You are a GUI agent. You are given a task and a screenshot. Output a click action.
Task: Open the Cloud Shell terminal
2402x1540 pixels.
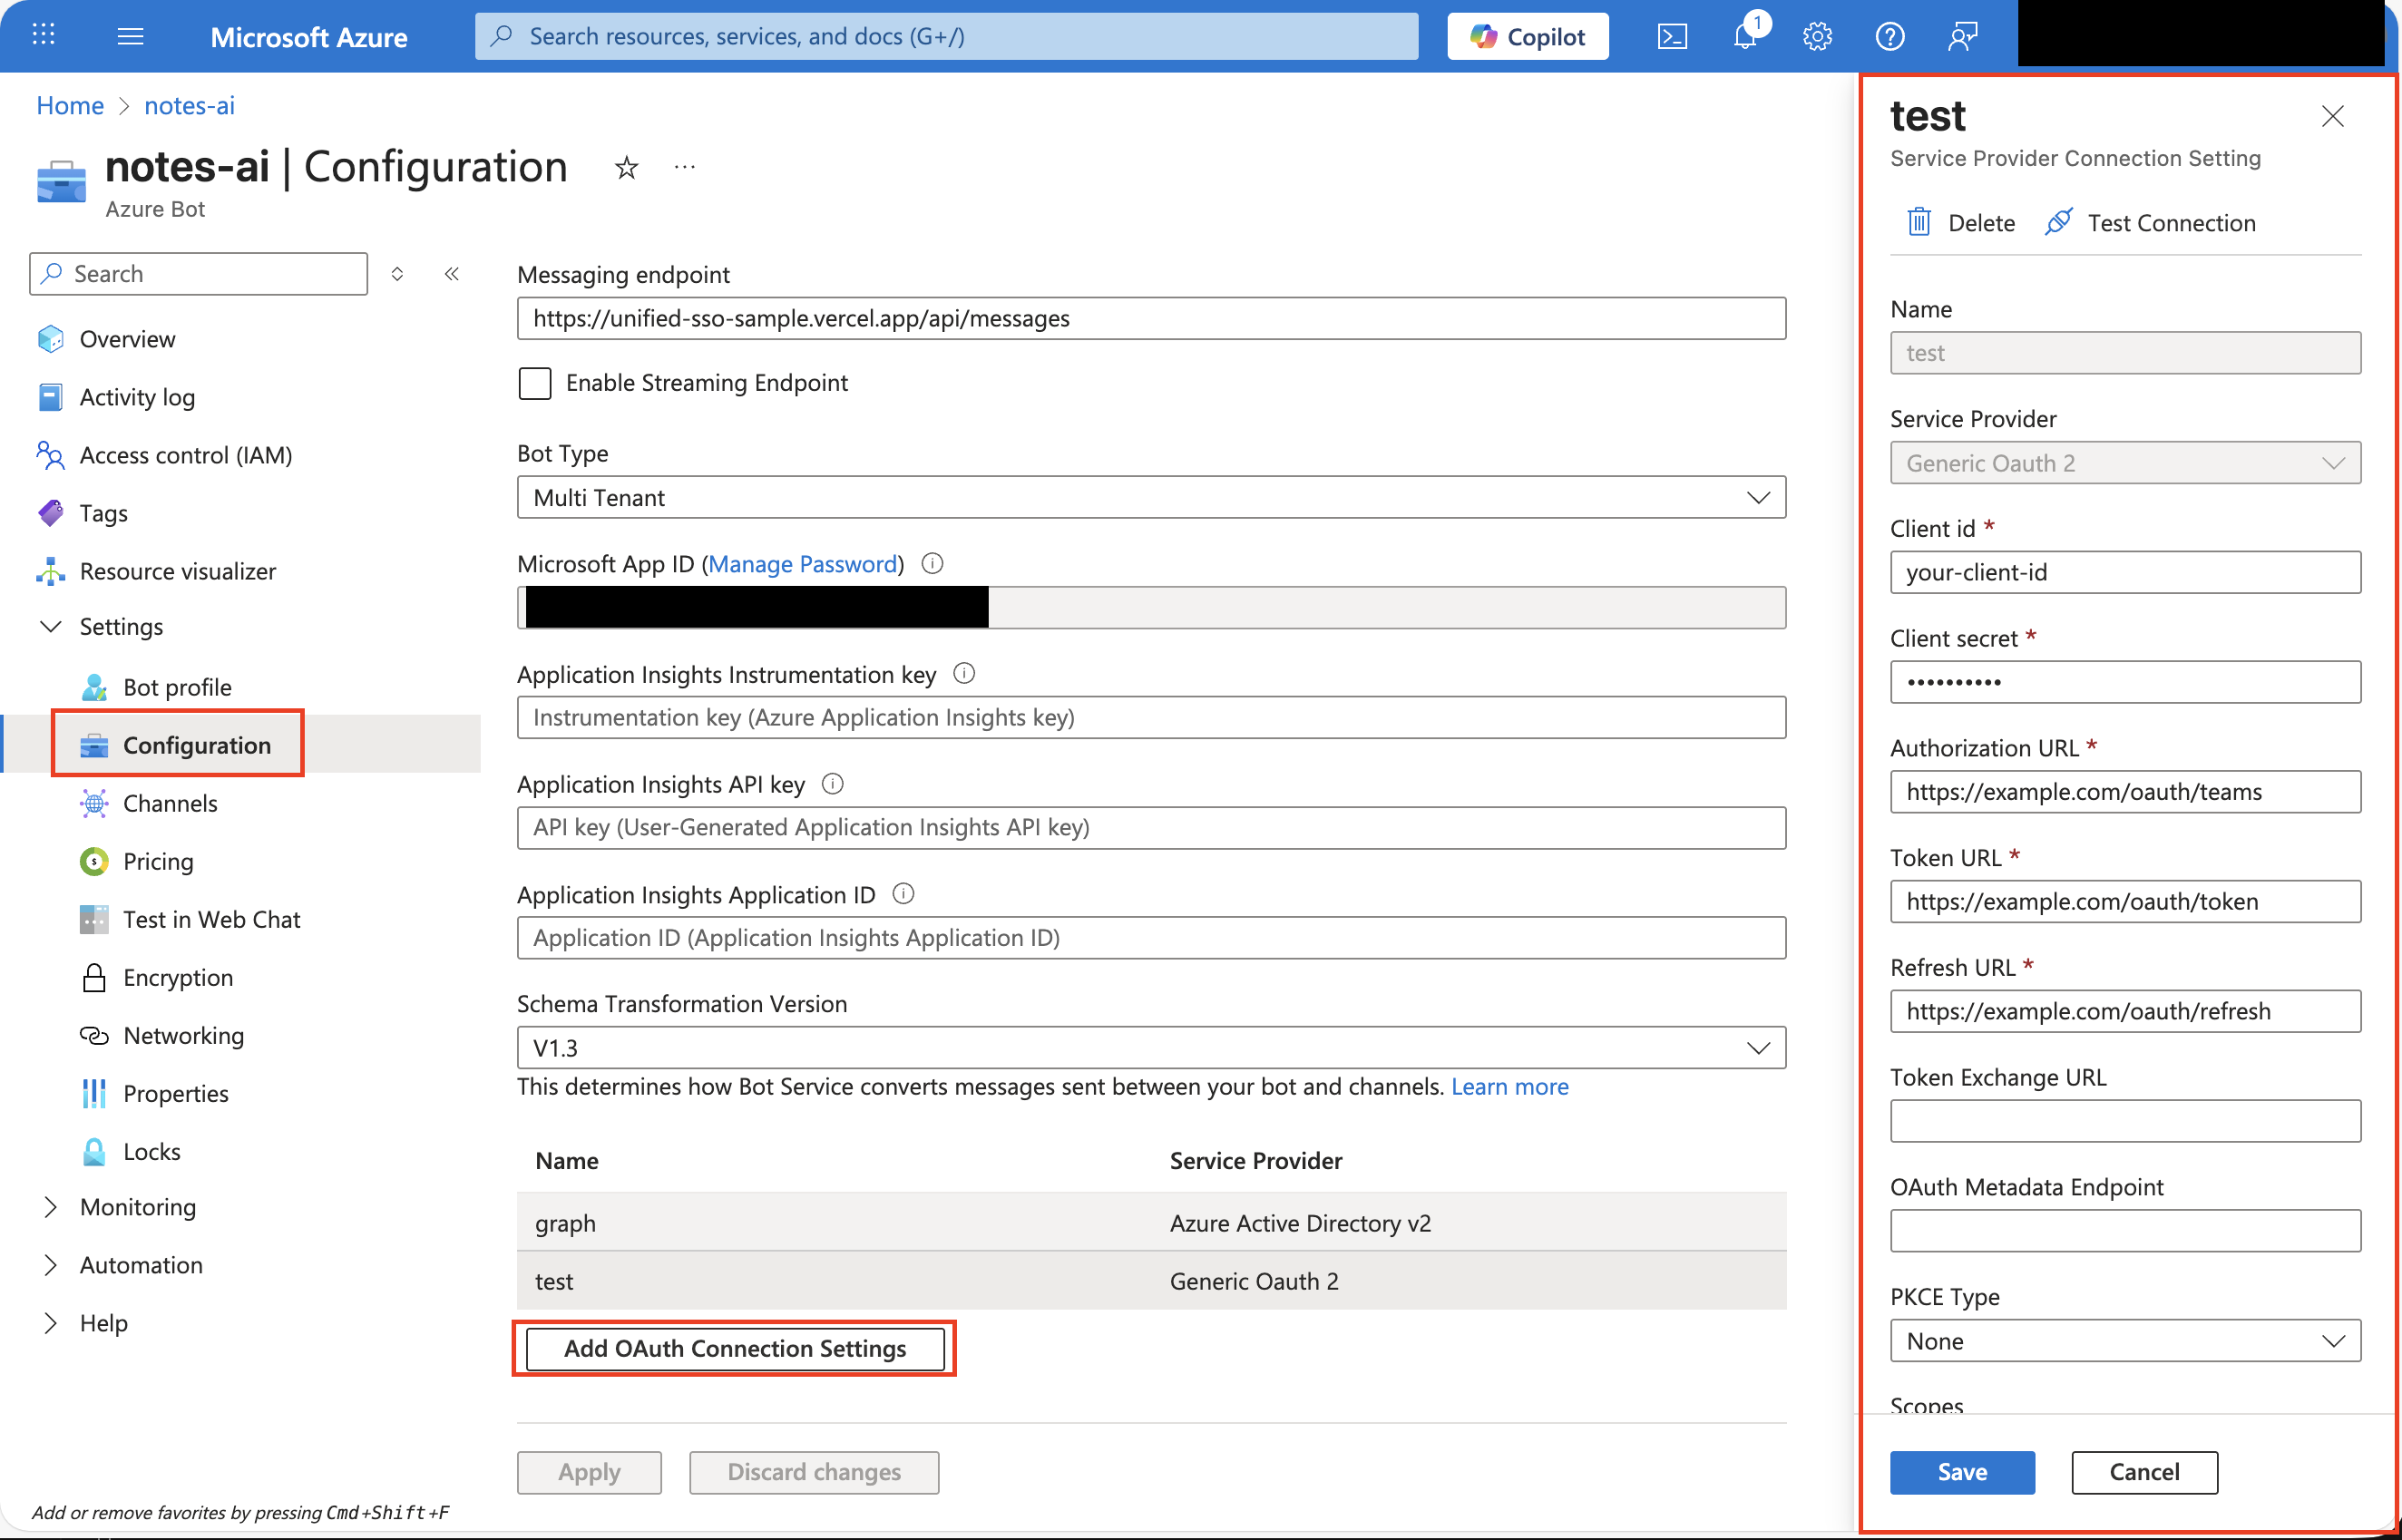click(1672, 36)
